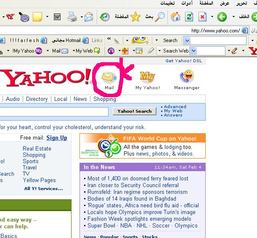Click the red crosshair target icon
The width and height of the screenshot is (257, 238).
125,51
